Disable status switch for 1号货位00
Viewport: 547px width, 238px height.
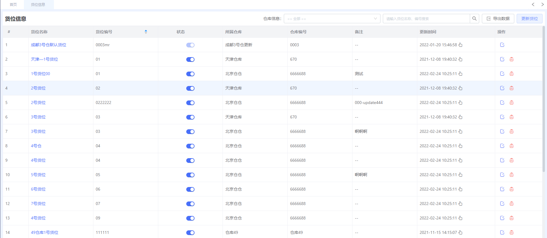[190, 74]
